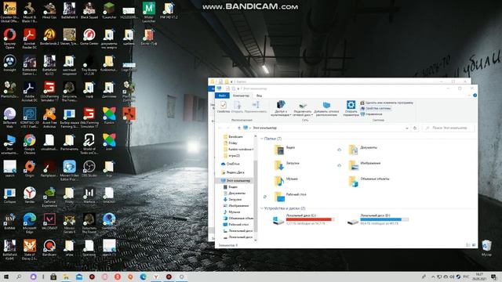
Task: Select the Movavi Video Editor shortcut
Action: point(69,170)
